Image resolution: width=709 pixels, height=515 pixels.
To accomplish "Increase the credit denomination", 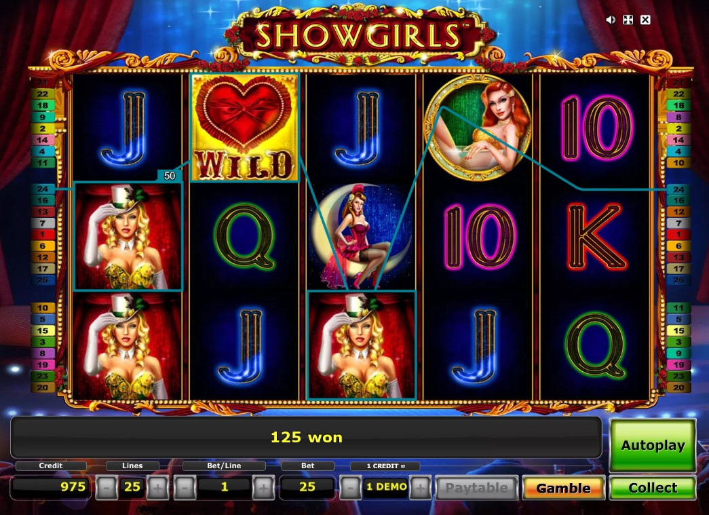I will click(x=420, y=488).
